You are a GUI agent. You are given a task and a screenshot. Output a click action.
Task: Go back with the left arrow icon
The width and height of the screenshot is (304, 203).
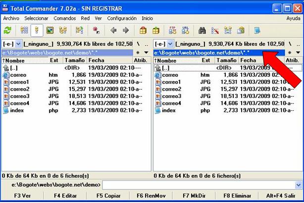point(113,30)
